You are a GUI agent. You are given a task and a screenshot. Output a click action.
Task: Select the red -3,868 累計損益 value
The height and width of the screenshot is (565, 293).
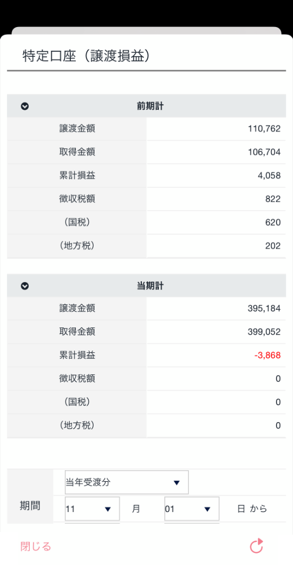pos(268,356)
